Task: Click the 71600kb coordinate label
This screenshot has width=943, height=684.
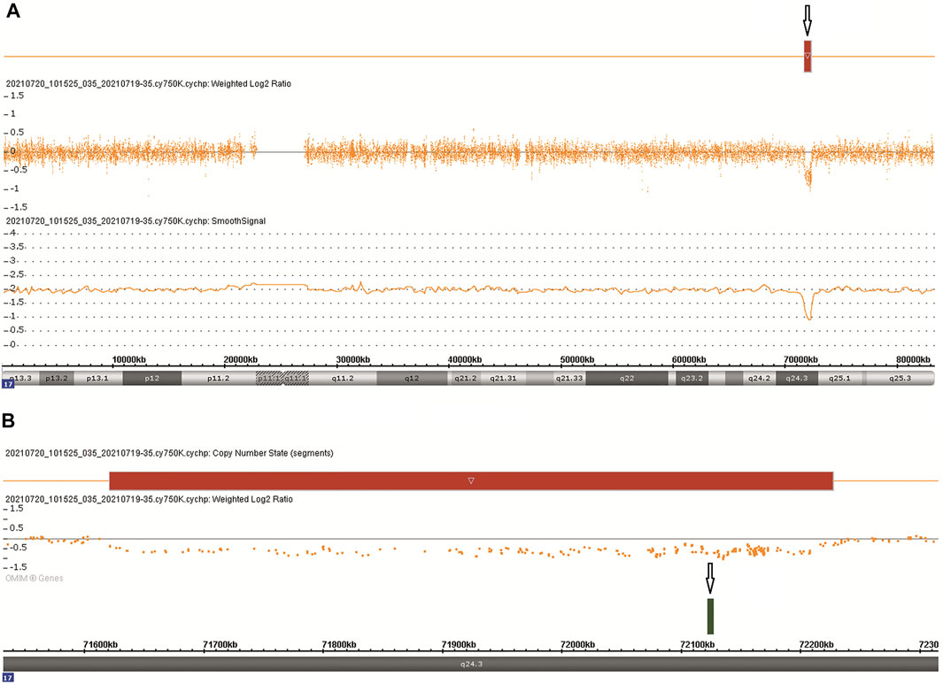Action: pos(100,644)
